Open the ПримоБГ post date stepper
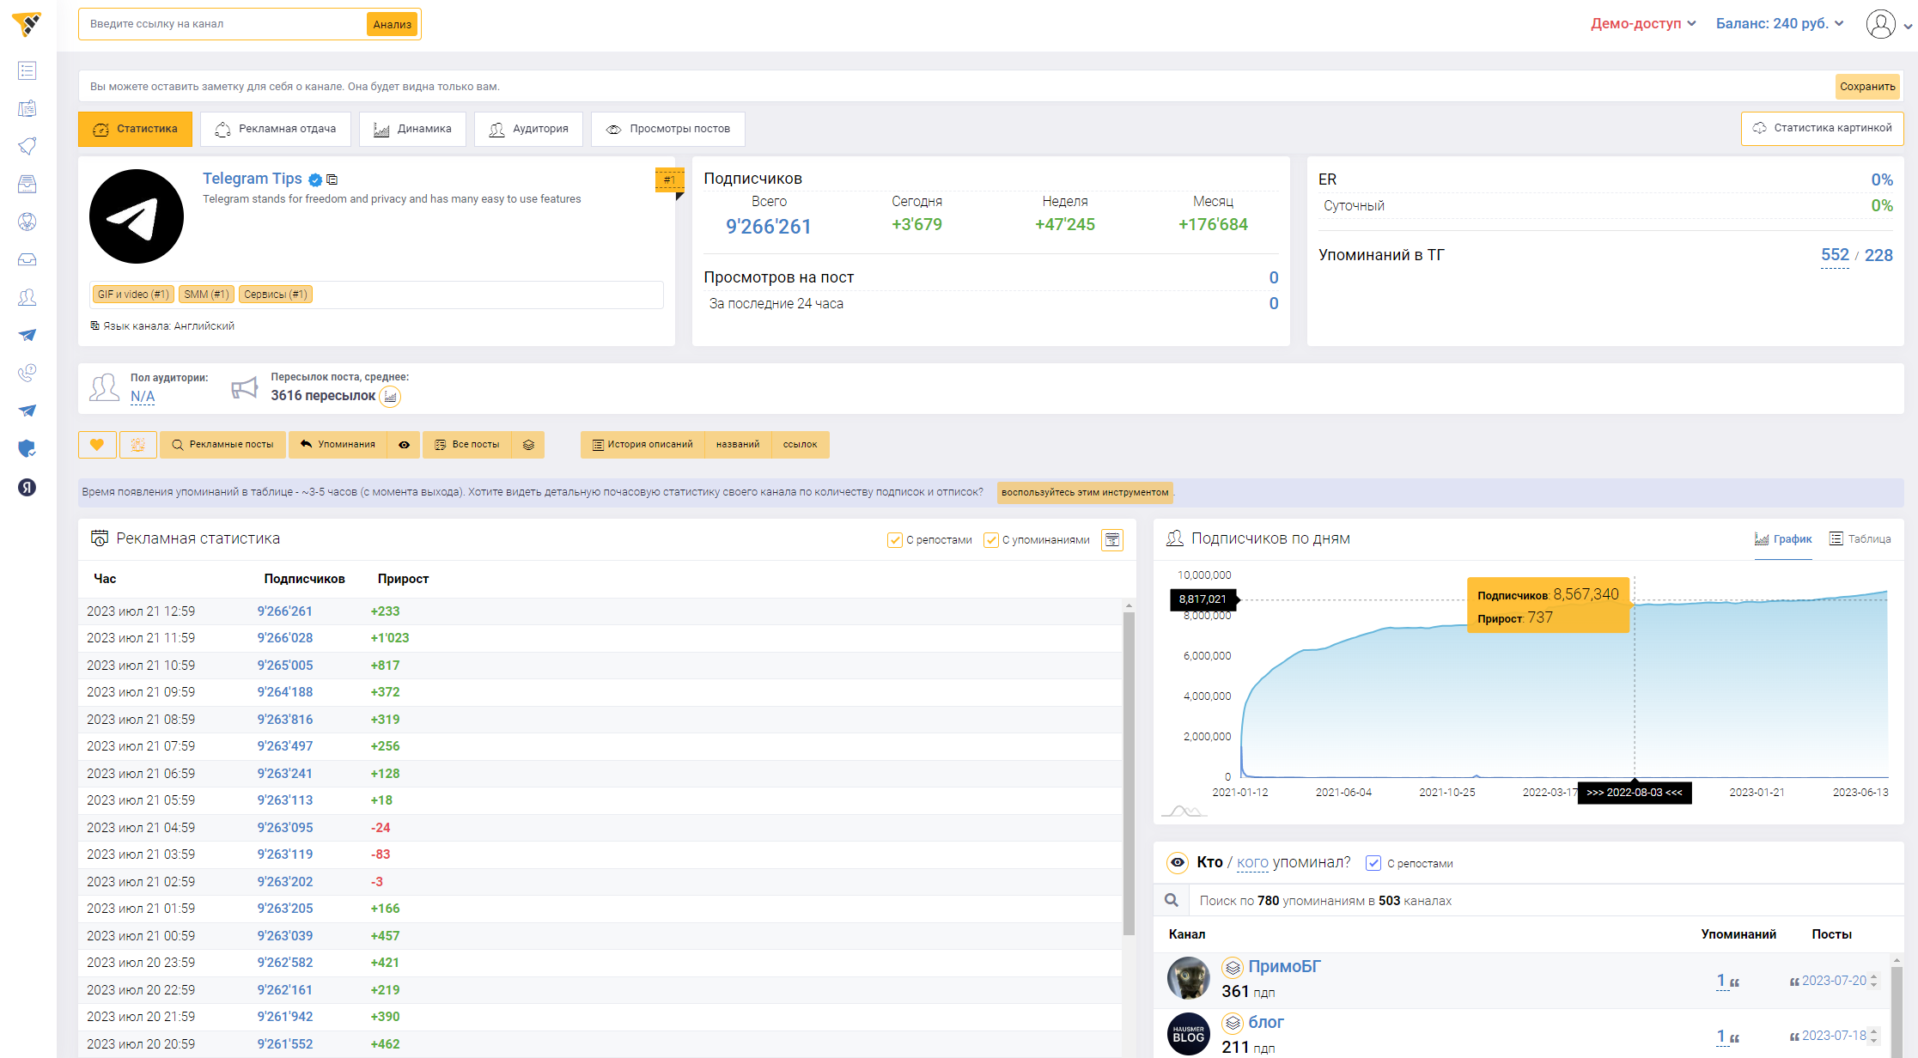 coord(1874,981)
